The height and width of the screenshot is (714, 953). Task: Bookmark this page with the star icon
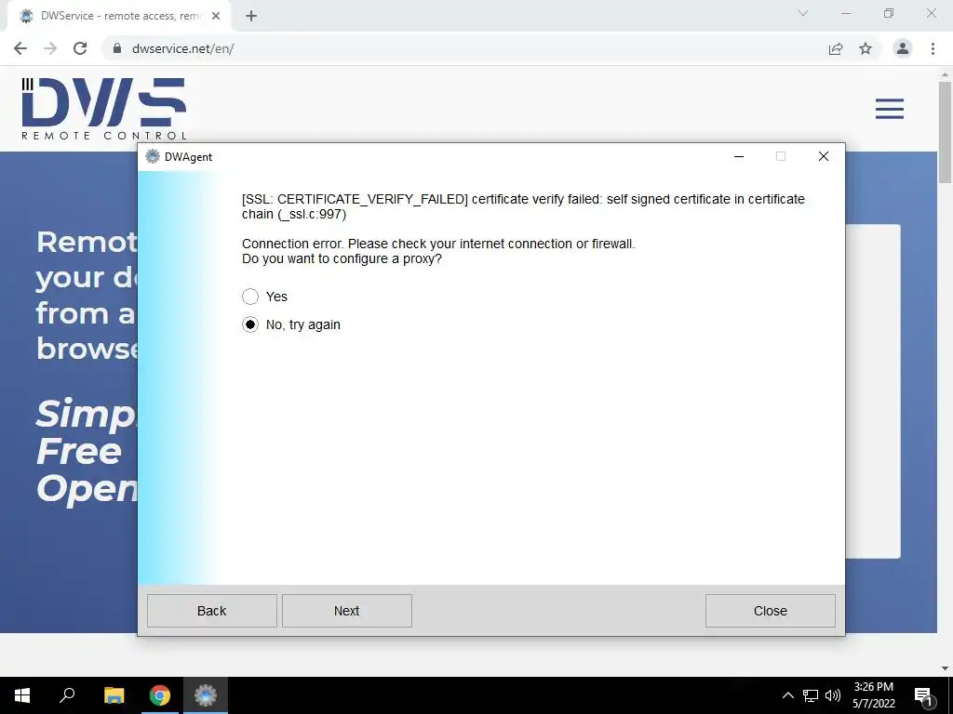[x=866, y=48]
